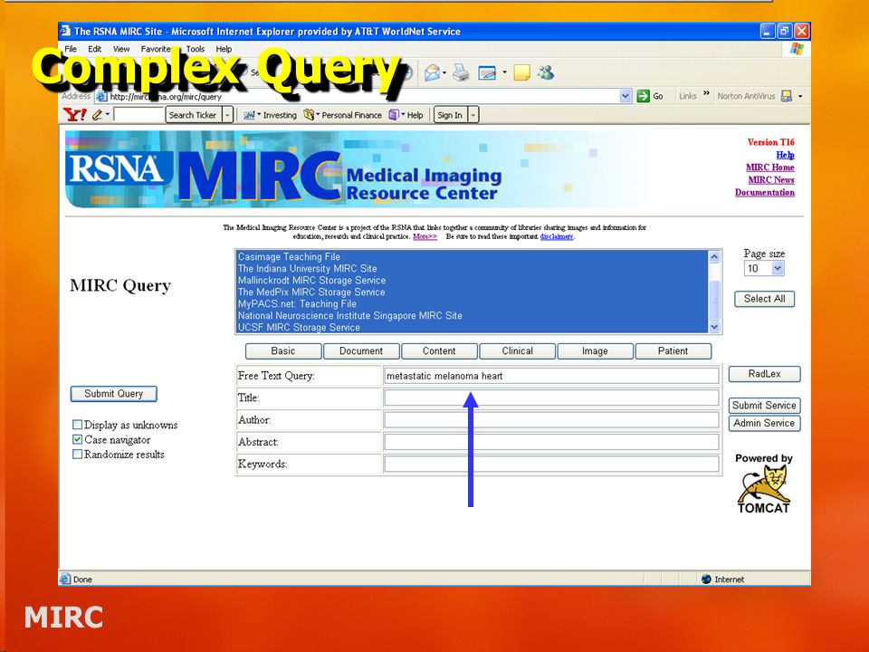
Task: Open the View menu
Action: [x=121, y=49]
